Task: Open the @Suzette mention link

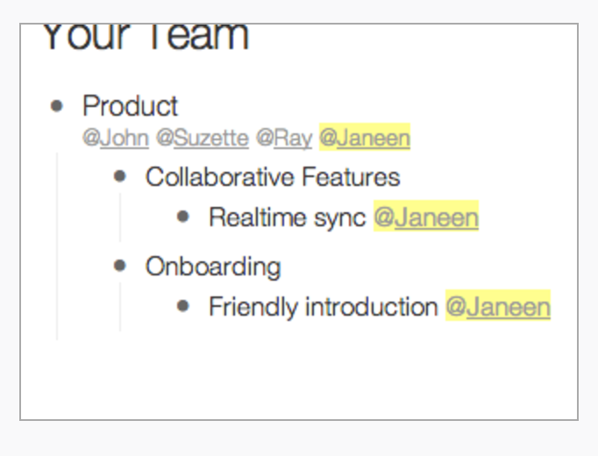Action: [203, 138]
